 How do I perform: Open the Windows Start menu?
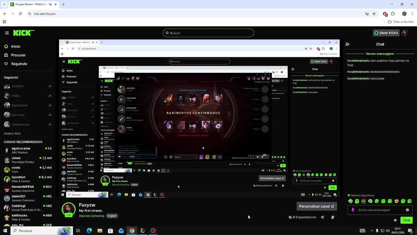(x=5, y=231)
